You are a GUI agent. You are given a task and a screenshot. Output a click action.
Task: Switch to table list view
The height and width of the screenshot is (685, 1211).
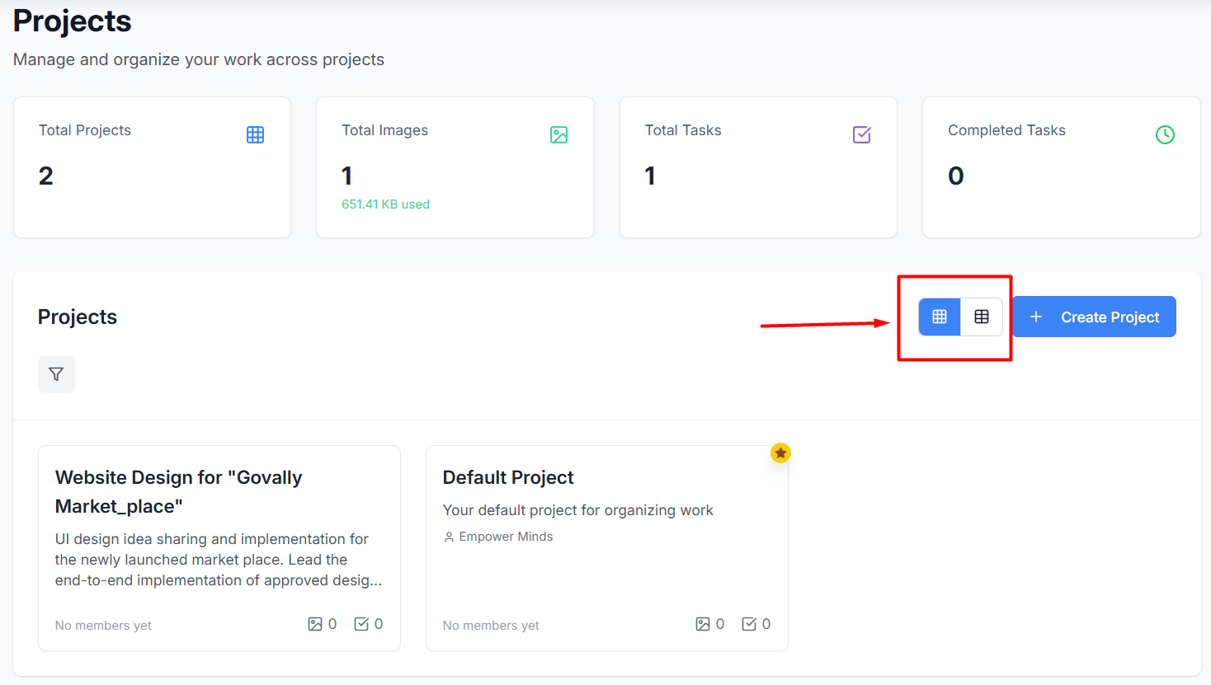click(982, 317)
